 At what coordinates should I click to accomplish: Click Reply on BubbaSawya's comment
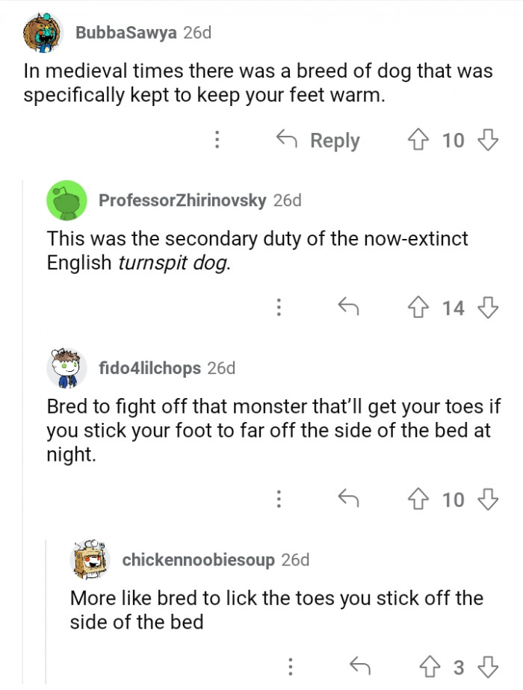319,140
